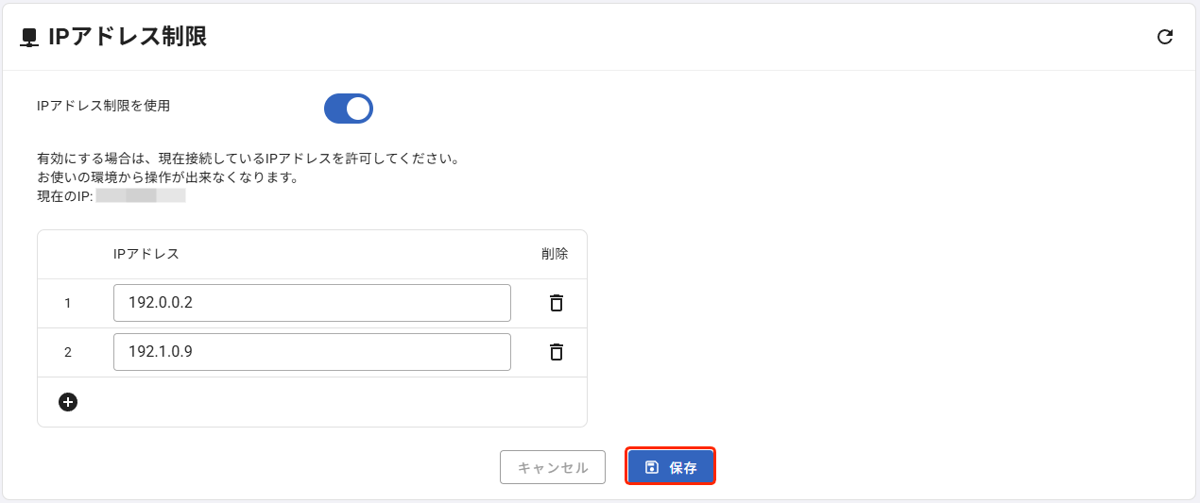
Task: Save settings with the 保存 button
Action: (670, 467)
